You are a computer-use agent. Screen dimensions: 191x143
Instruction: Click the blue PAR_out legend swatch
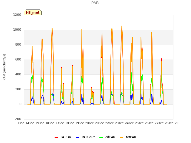(77, 138)
